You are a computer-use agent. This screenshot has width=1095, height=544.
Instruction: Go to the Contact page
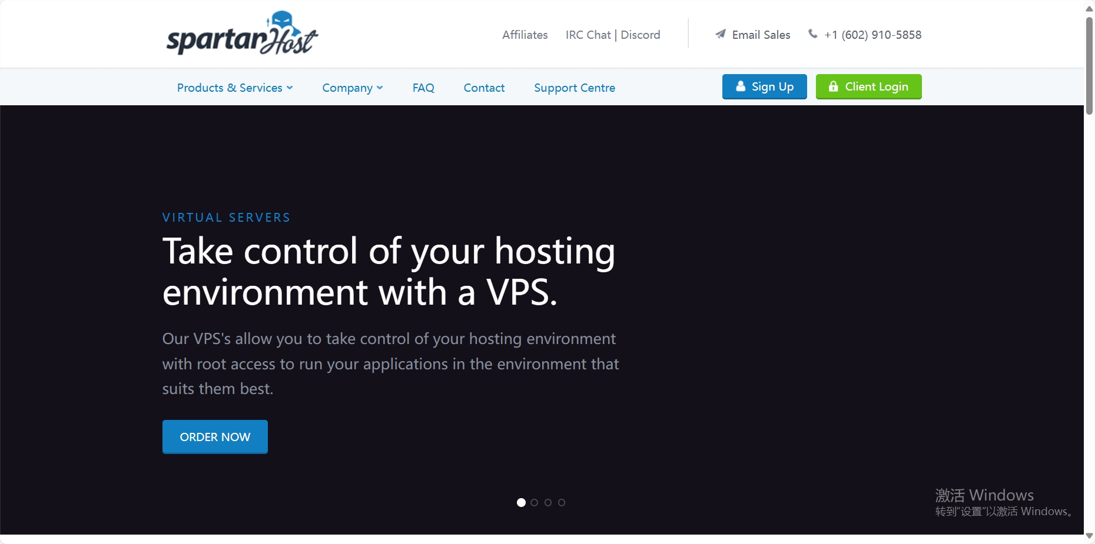[x=484, y=88]
